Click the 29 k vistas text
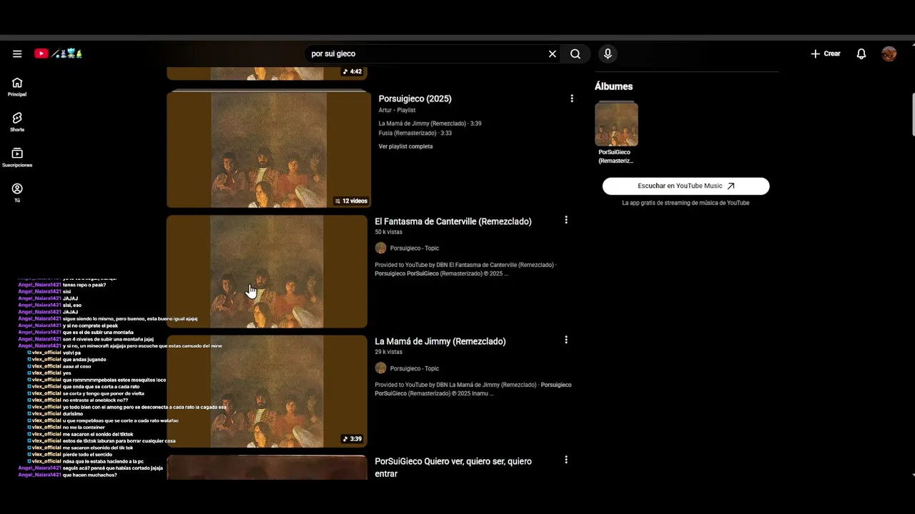 389,352
